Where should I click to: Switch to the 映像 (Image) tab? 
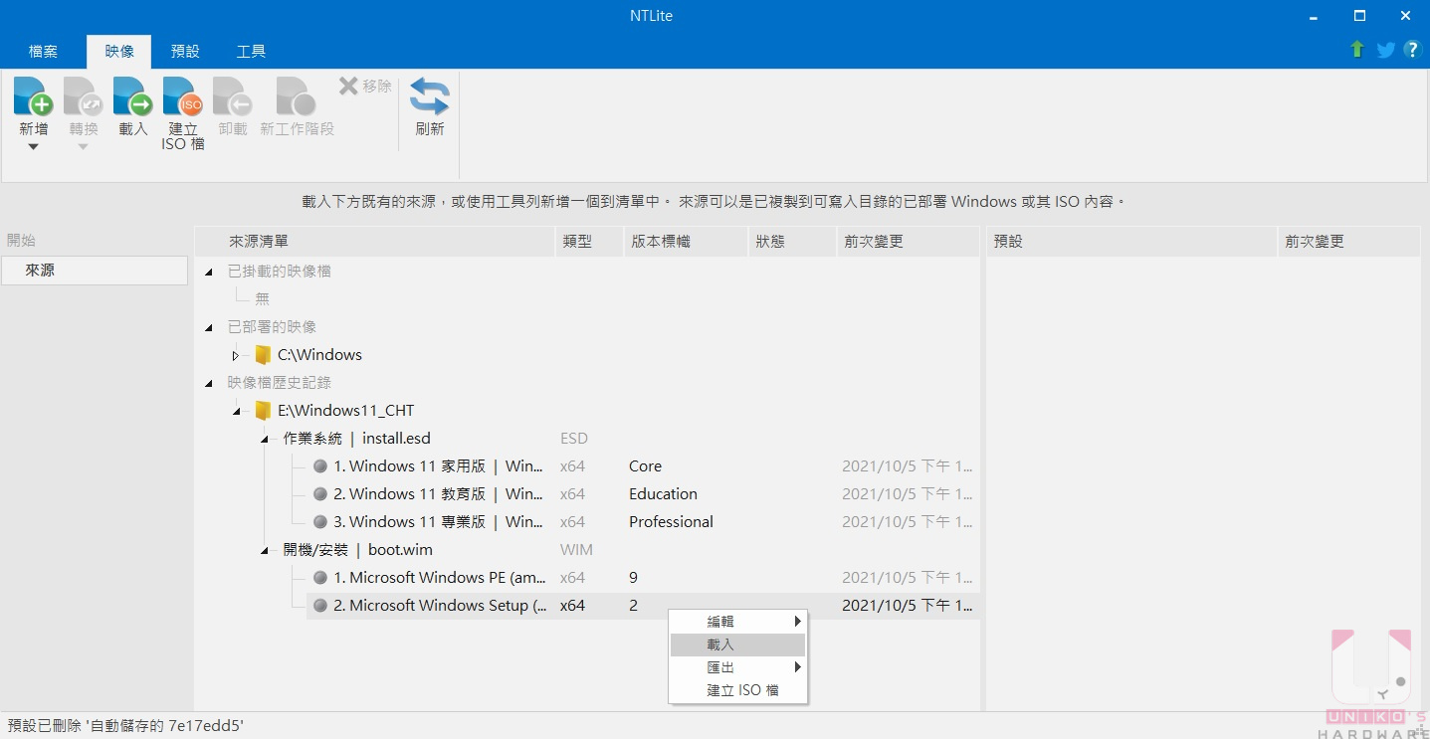(x=119, y=52)
